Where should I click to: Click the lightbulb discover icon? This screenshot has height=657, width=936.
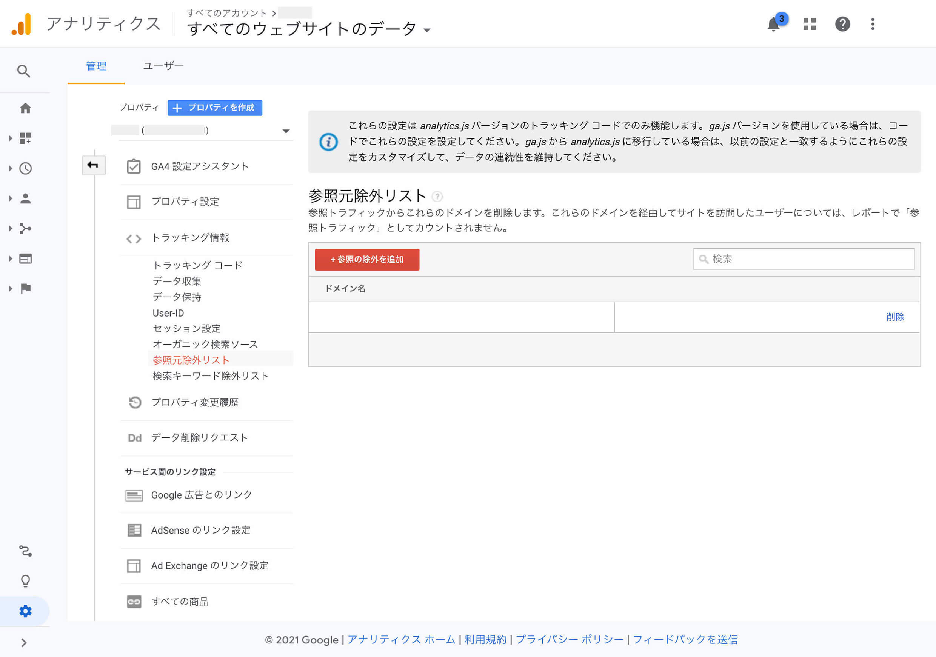click(x=25, y=581)
